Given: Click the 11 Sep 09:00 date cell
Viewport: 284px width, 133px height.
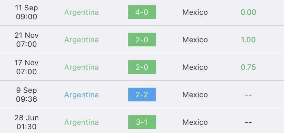Looking at the screenshot, I should [x=26, y=12].
